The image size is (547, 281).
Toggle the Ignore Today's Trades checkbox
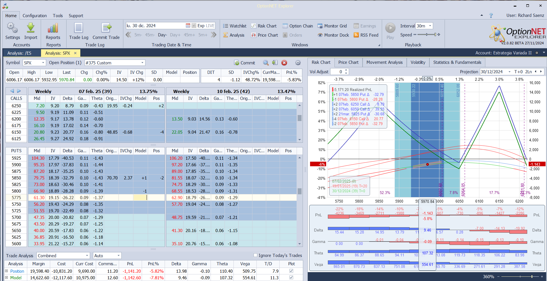tap(256, 255)
